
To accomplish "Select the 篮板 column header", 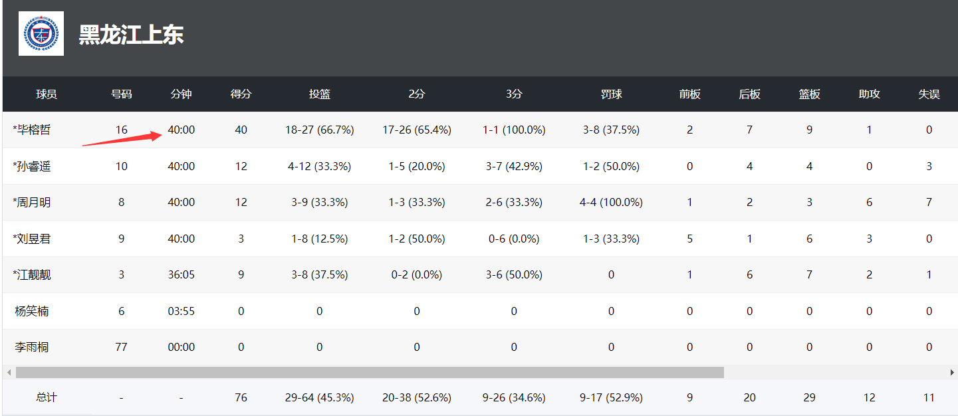I will (x=809, y=94).
